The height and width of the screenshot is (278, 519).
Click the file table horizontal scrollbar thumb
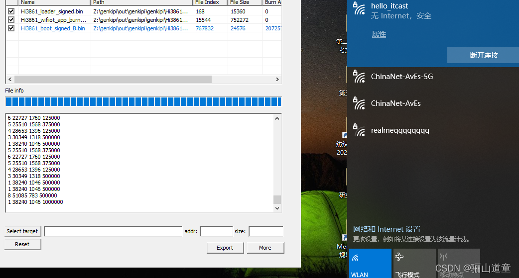pos(113,80)
